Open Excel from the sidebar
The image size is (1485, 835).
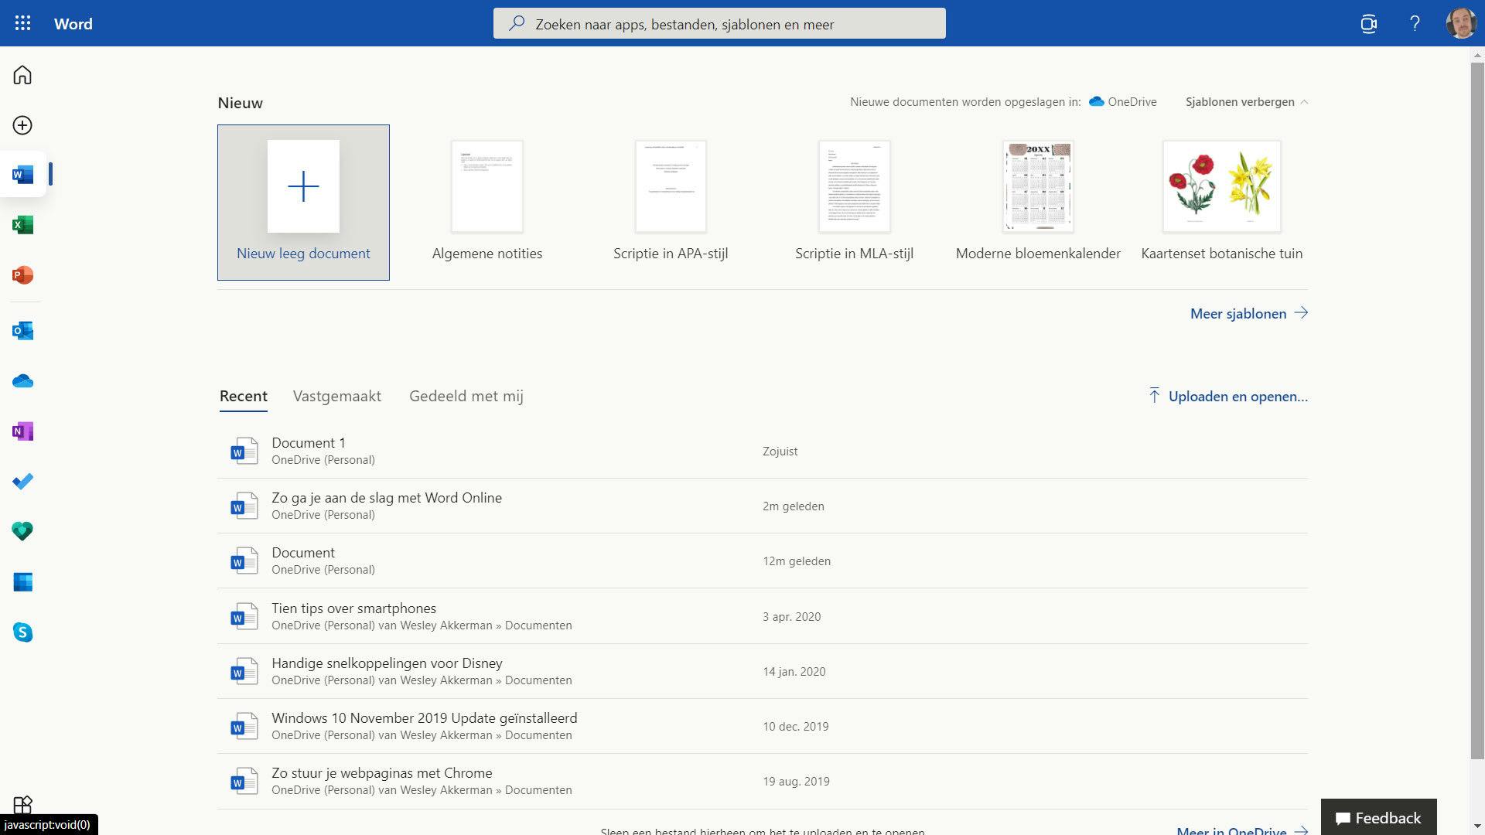click(22, 225)
